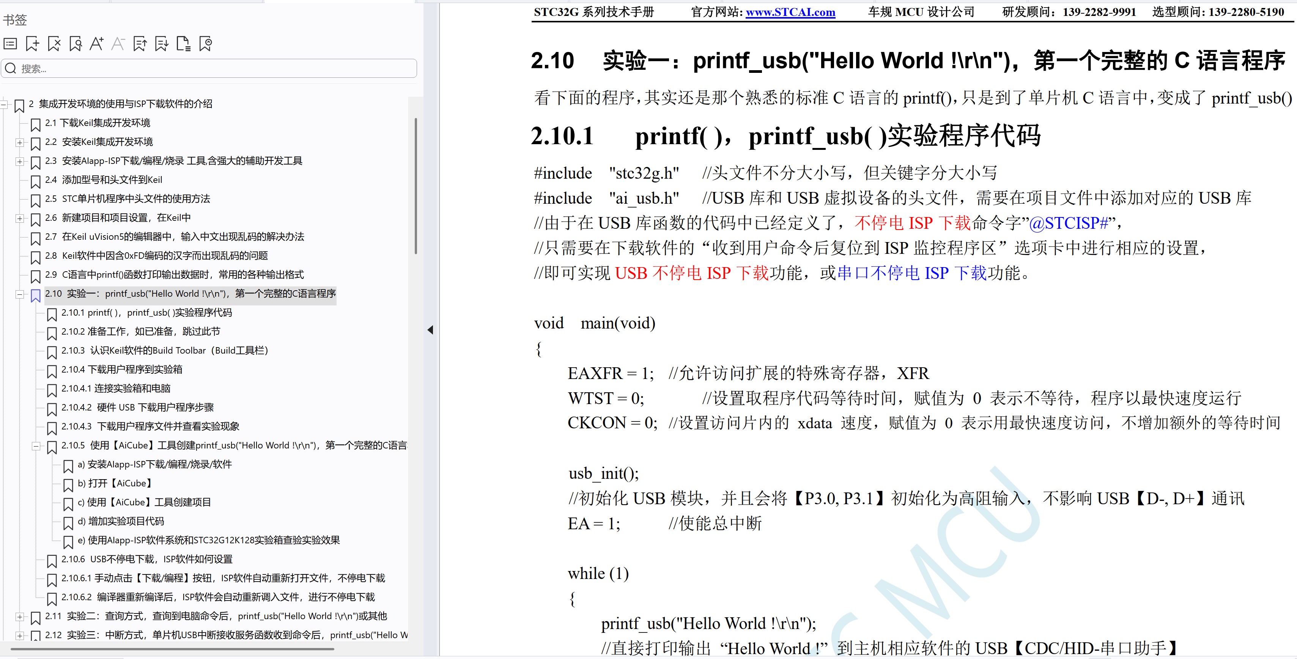Click the bookmark search input field
1297x659 pixels.
pyautogui.click(x=209, y=68)
